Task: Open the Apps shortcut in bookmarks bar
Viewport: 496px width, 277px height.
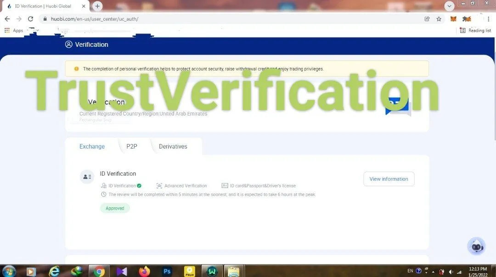Action: 14,30
